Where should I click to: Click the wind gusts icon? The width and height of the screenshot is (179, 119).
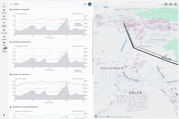(x=11, y=74)
